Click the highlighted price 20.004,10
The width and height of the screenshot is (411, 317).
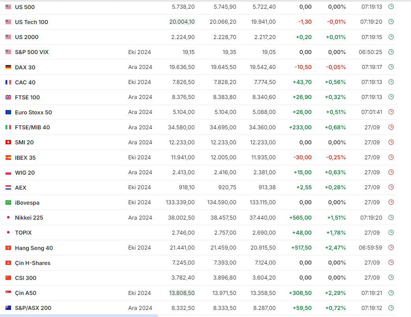click(x=182, y=22)
